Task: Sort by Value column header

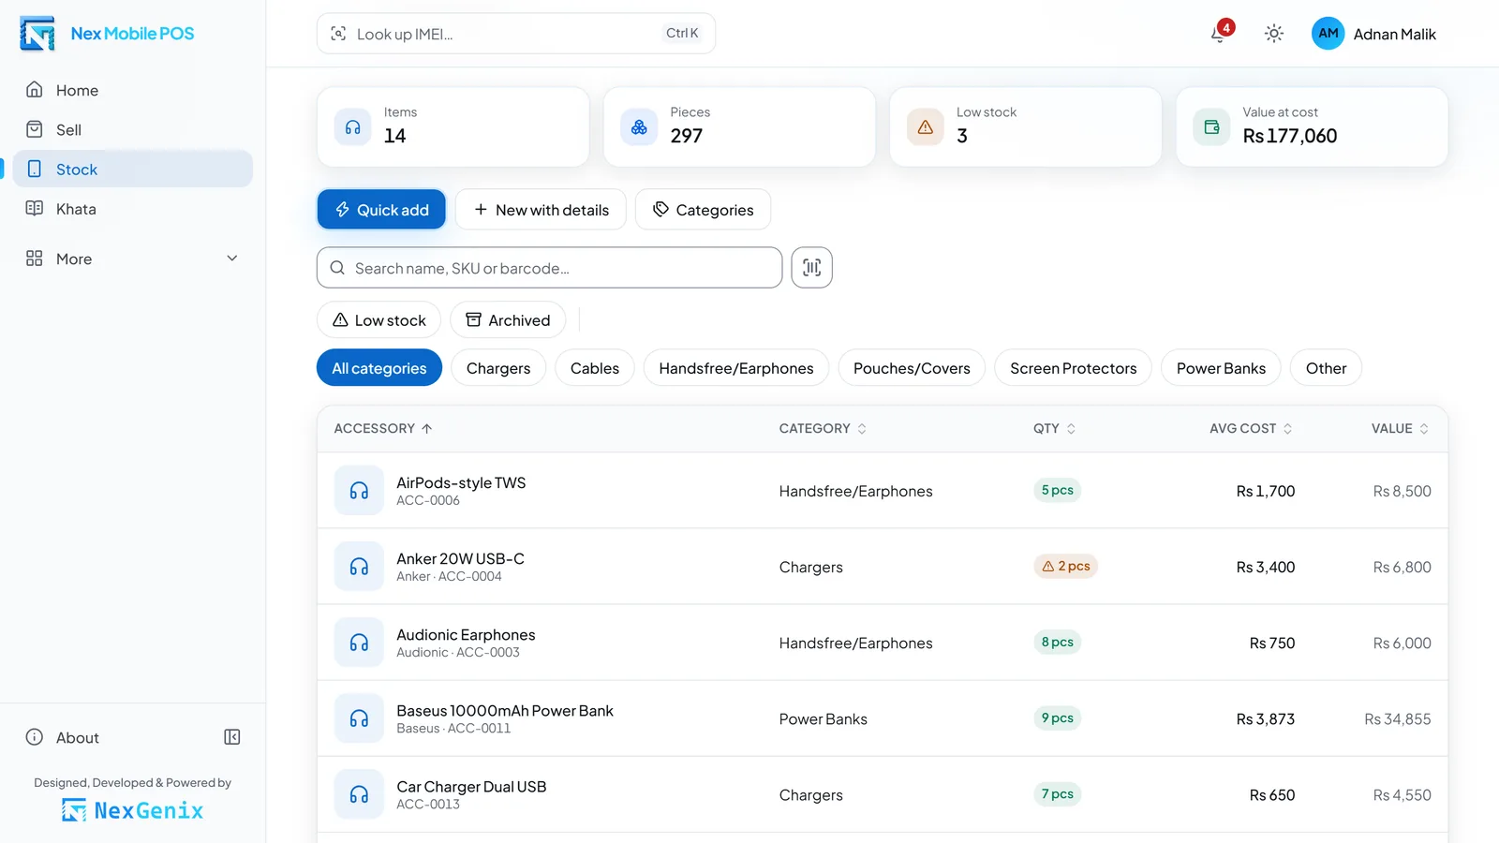Action: pos(1400,428)
